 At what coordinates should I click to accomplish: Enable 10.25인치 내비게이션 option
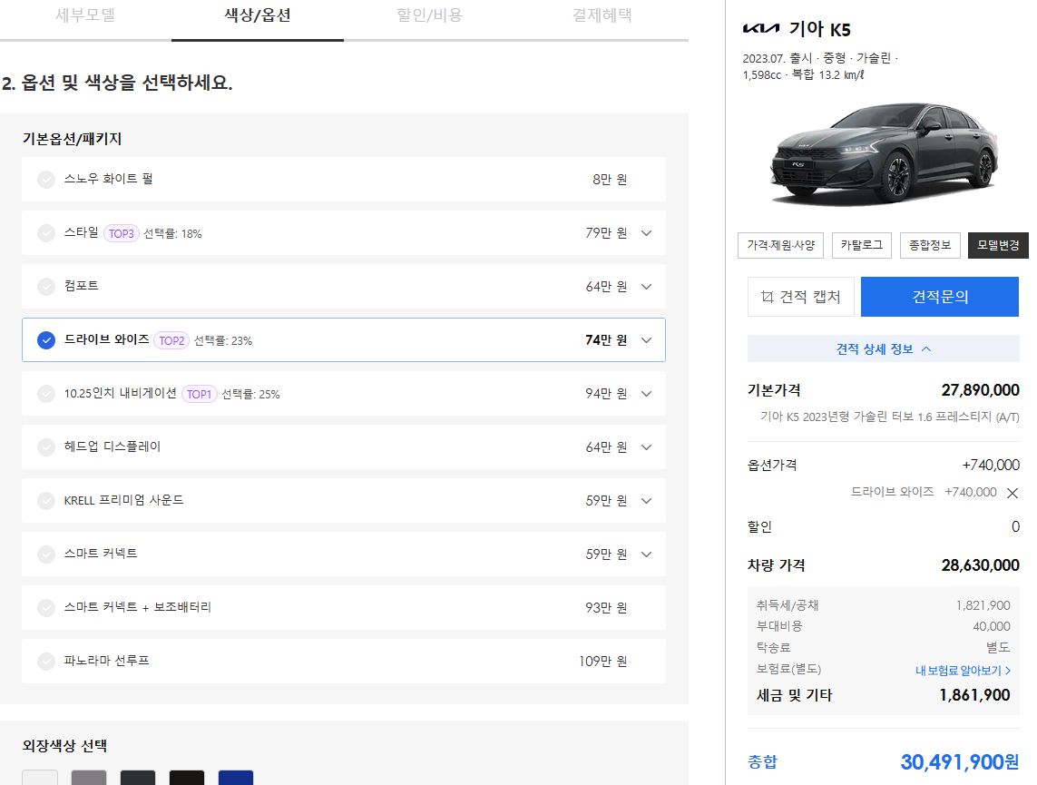click(x=45, y=394)
